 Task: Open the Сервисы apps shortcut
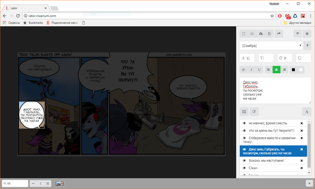[x=11, y=22]
